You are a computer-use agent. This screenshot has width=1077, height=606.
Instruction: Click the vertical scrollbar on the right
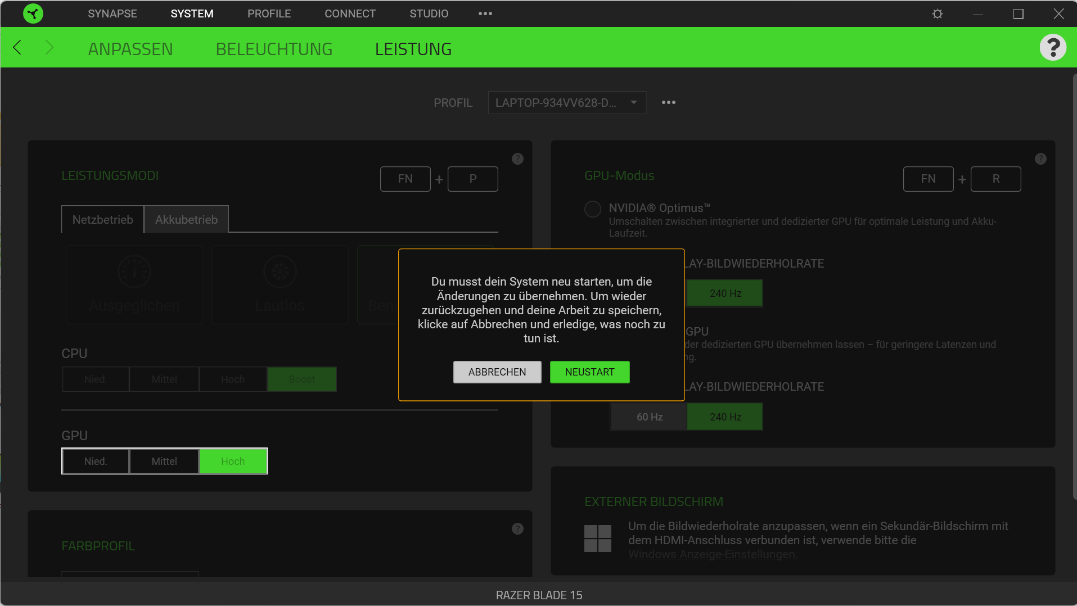[x=1074, y=287]
